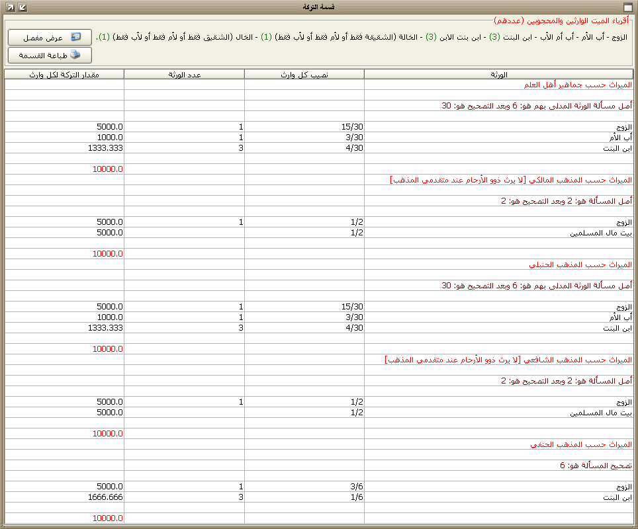Click the up-right arrow icon in the title bar
This screenshot has width=638, height=529.
(11, 7)
